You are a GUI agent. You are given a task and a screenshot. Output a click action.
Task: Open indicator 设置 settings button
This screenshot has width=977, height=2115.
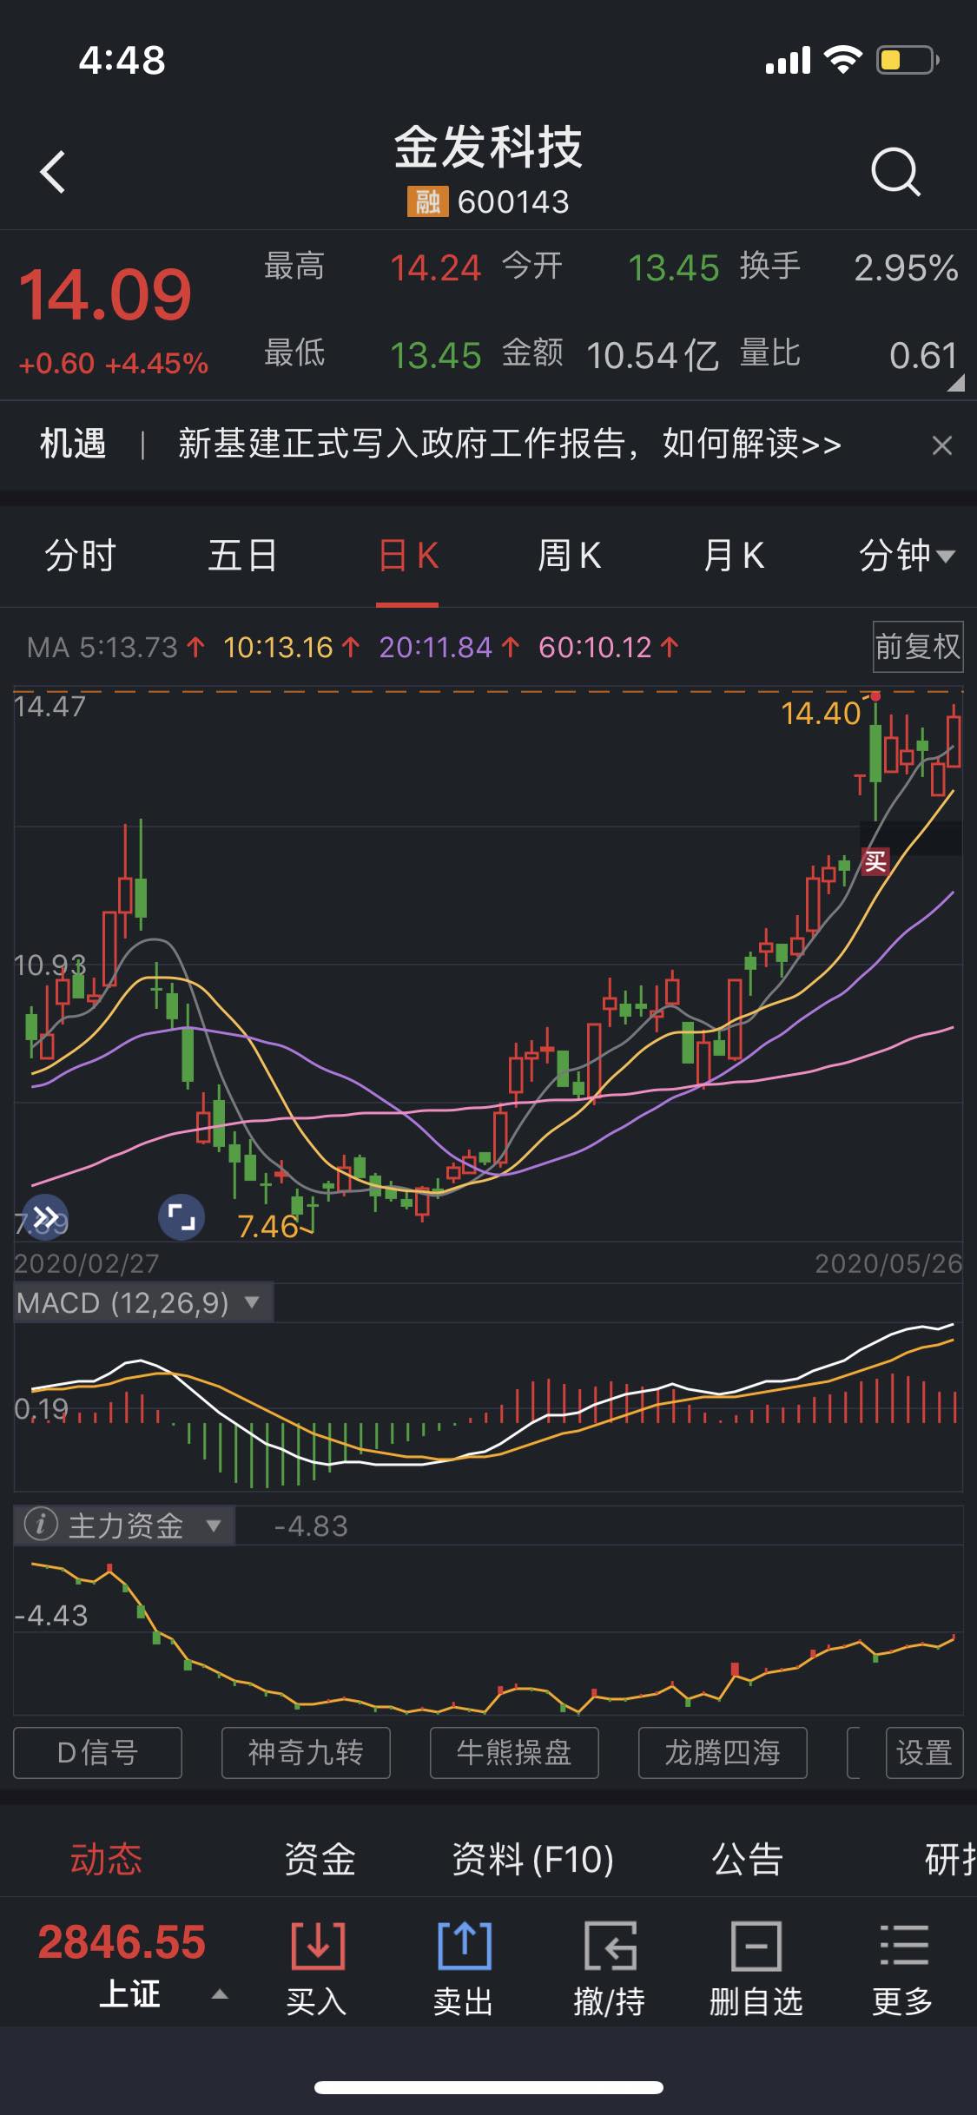(924, 1753)
